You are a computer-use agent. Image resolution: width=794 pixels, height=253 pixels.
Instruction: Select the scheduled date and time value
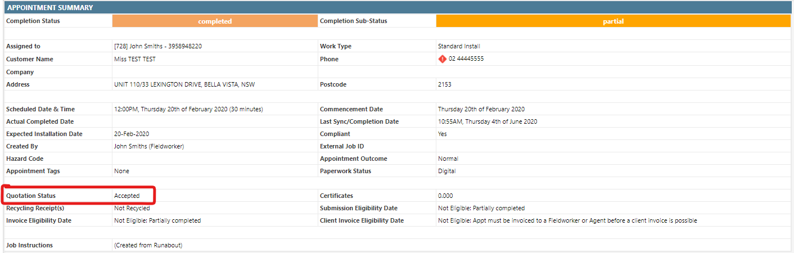click(188, 109)
